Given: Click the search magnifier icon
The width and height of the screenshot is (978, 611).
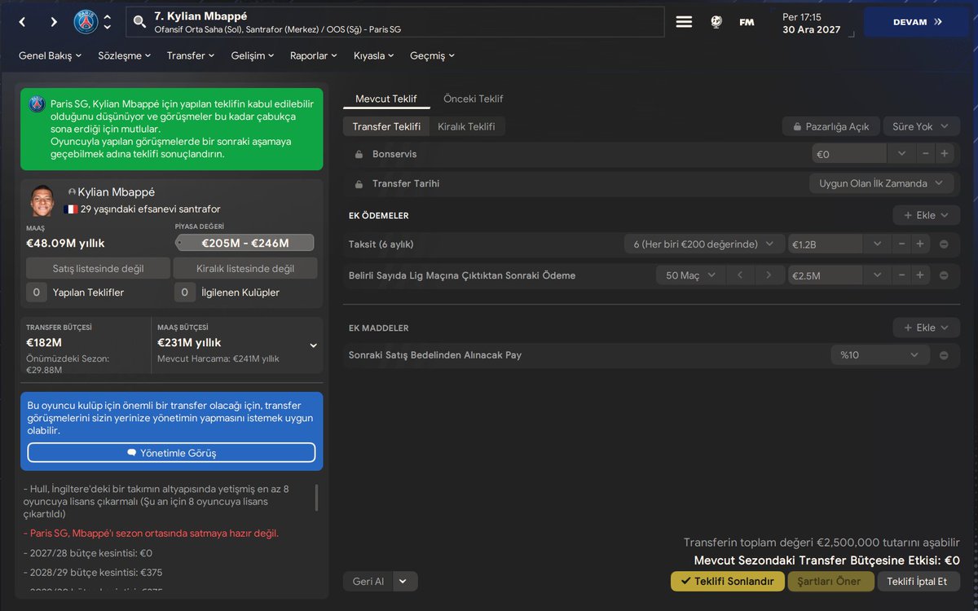Looking at the screenshot, I should tap(139, 22).
